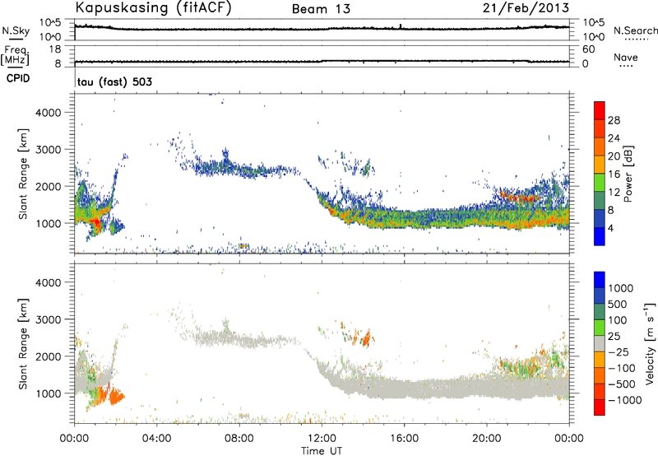
Task: Select the 'tau (fast) 503' text
Action: [114, 81]
